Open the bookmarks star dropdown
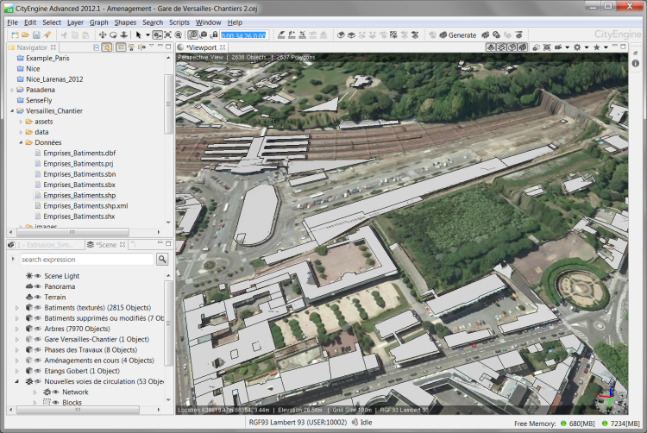 tap(606, 47)
